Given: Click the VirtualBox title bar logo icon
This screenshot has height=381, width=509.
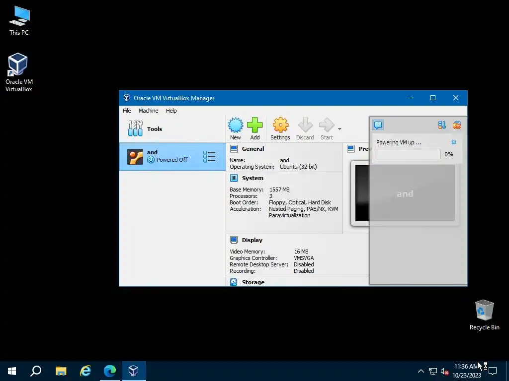Looking at the screenshot, I should coord(127,98).
